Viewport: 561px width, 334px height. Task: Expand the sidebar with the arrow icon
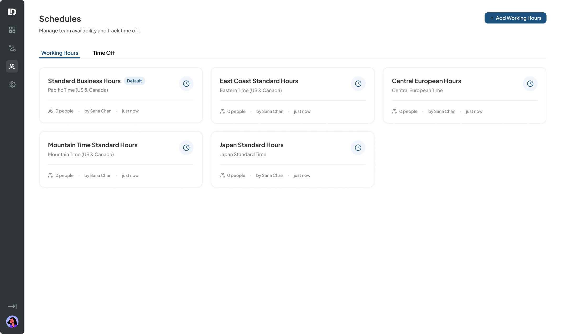tap(12, 306)
